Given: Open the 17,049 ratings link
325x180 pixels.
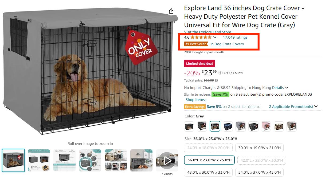Looking at the screenshot, I should 235,37.
